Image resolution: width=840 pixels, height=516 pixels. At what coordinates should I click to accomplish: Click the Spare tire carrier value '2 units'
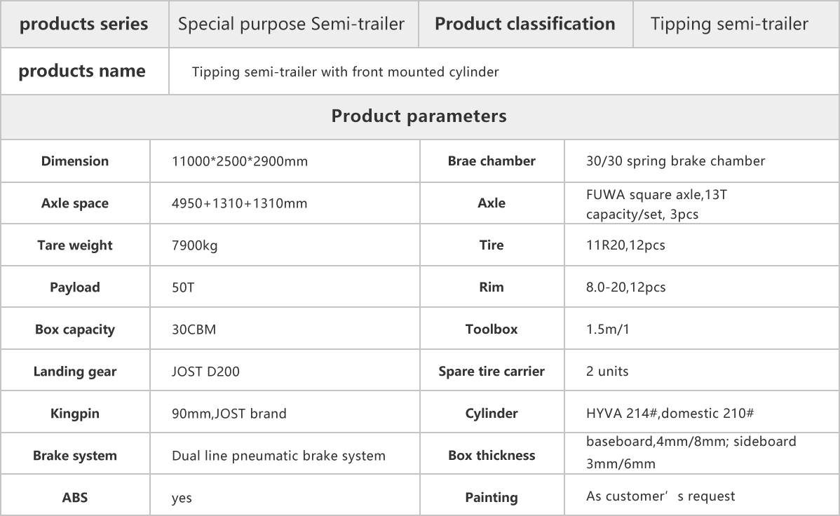607,372
